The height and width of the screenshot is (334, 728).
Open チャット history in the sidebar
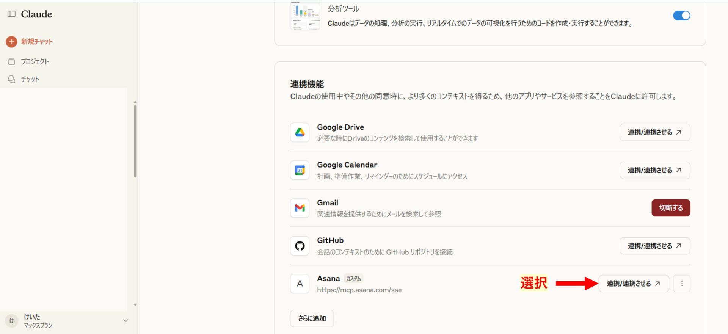coord(30,79)
